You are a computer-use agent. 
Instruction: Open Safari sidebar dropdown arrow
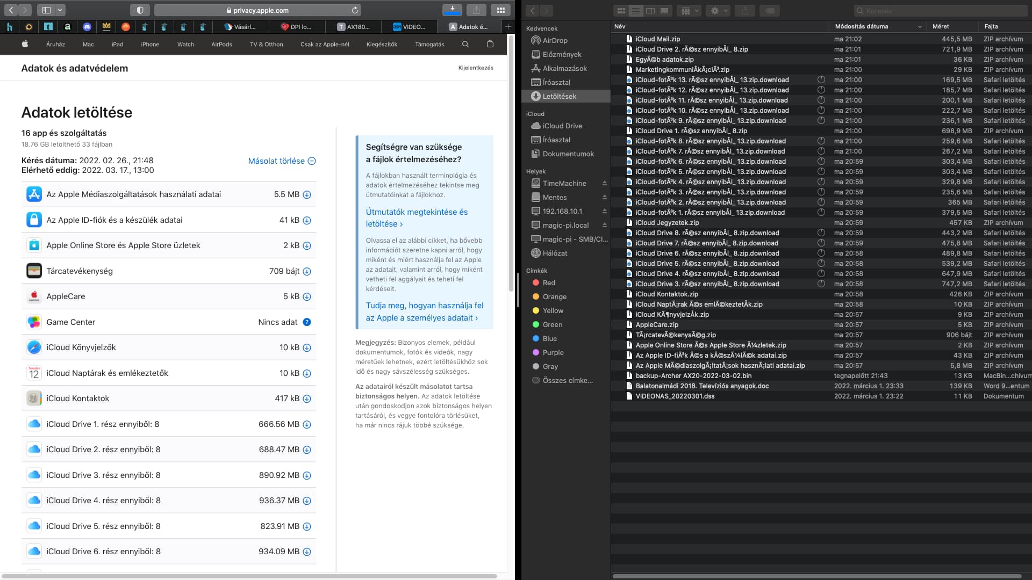point(60,10)
